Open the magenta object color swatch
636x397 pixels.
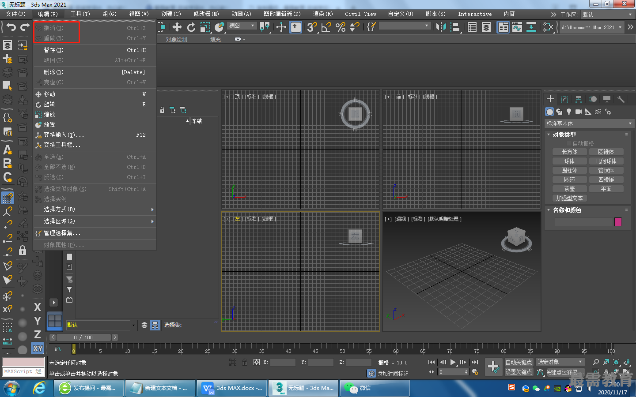pos(618,221)
